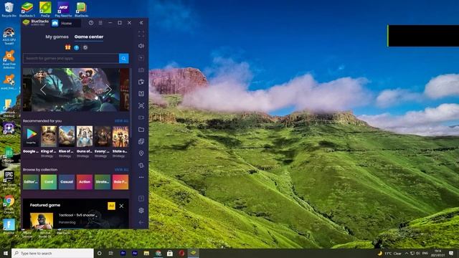The width and height of the screenshot is (459, 258).
Task: Click the rotate device icon in sidebar
Action: tap(141, 166)
